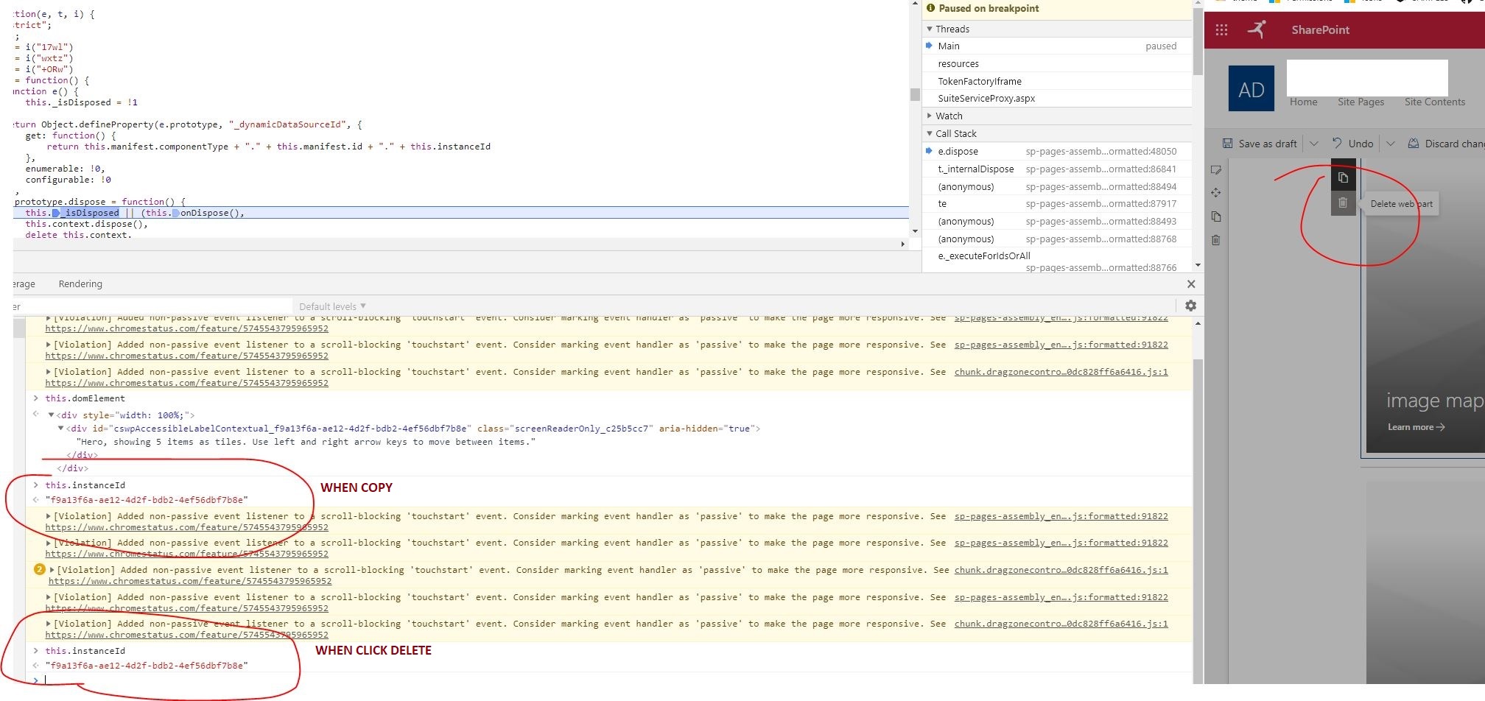Screen dimensions: 1485x701
Task: Select the Edit web part pencil icon
Action: tap(1215, 170)
